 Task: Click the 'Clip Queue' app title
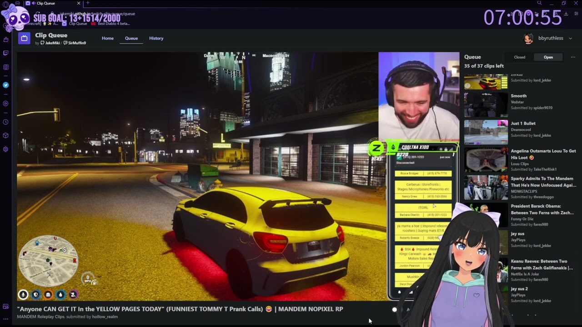[51, 35]
